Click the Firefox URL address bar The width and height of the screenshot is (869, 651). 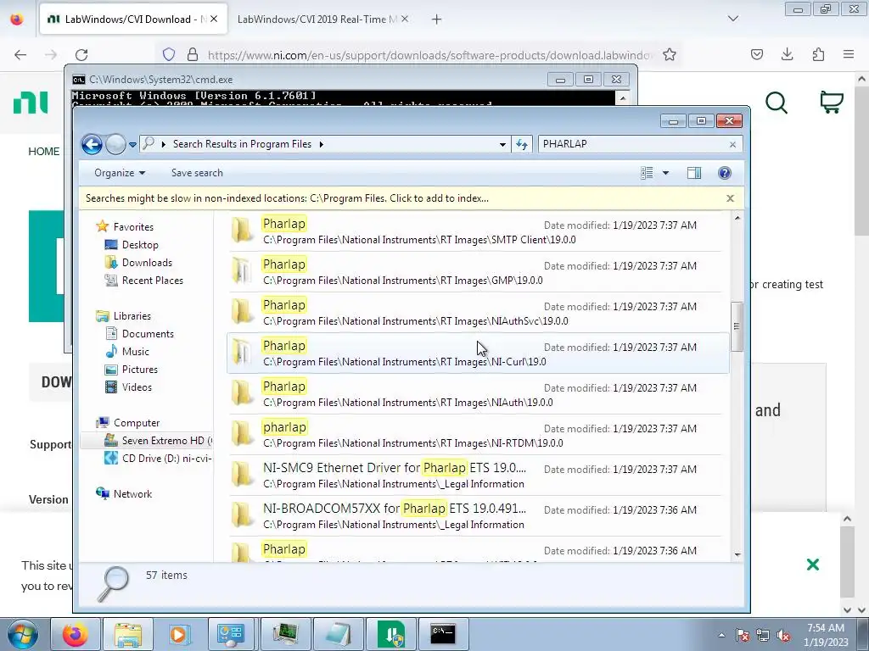pos(429,55)
